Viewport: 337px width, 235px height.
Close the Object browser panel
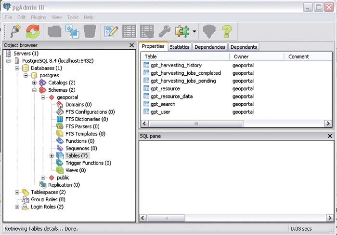click(131, 45)
